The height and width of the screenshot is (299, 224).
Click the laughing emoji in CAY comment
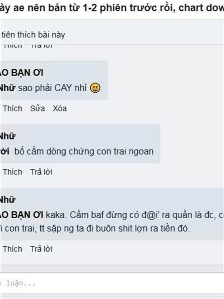[95, 88]
